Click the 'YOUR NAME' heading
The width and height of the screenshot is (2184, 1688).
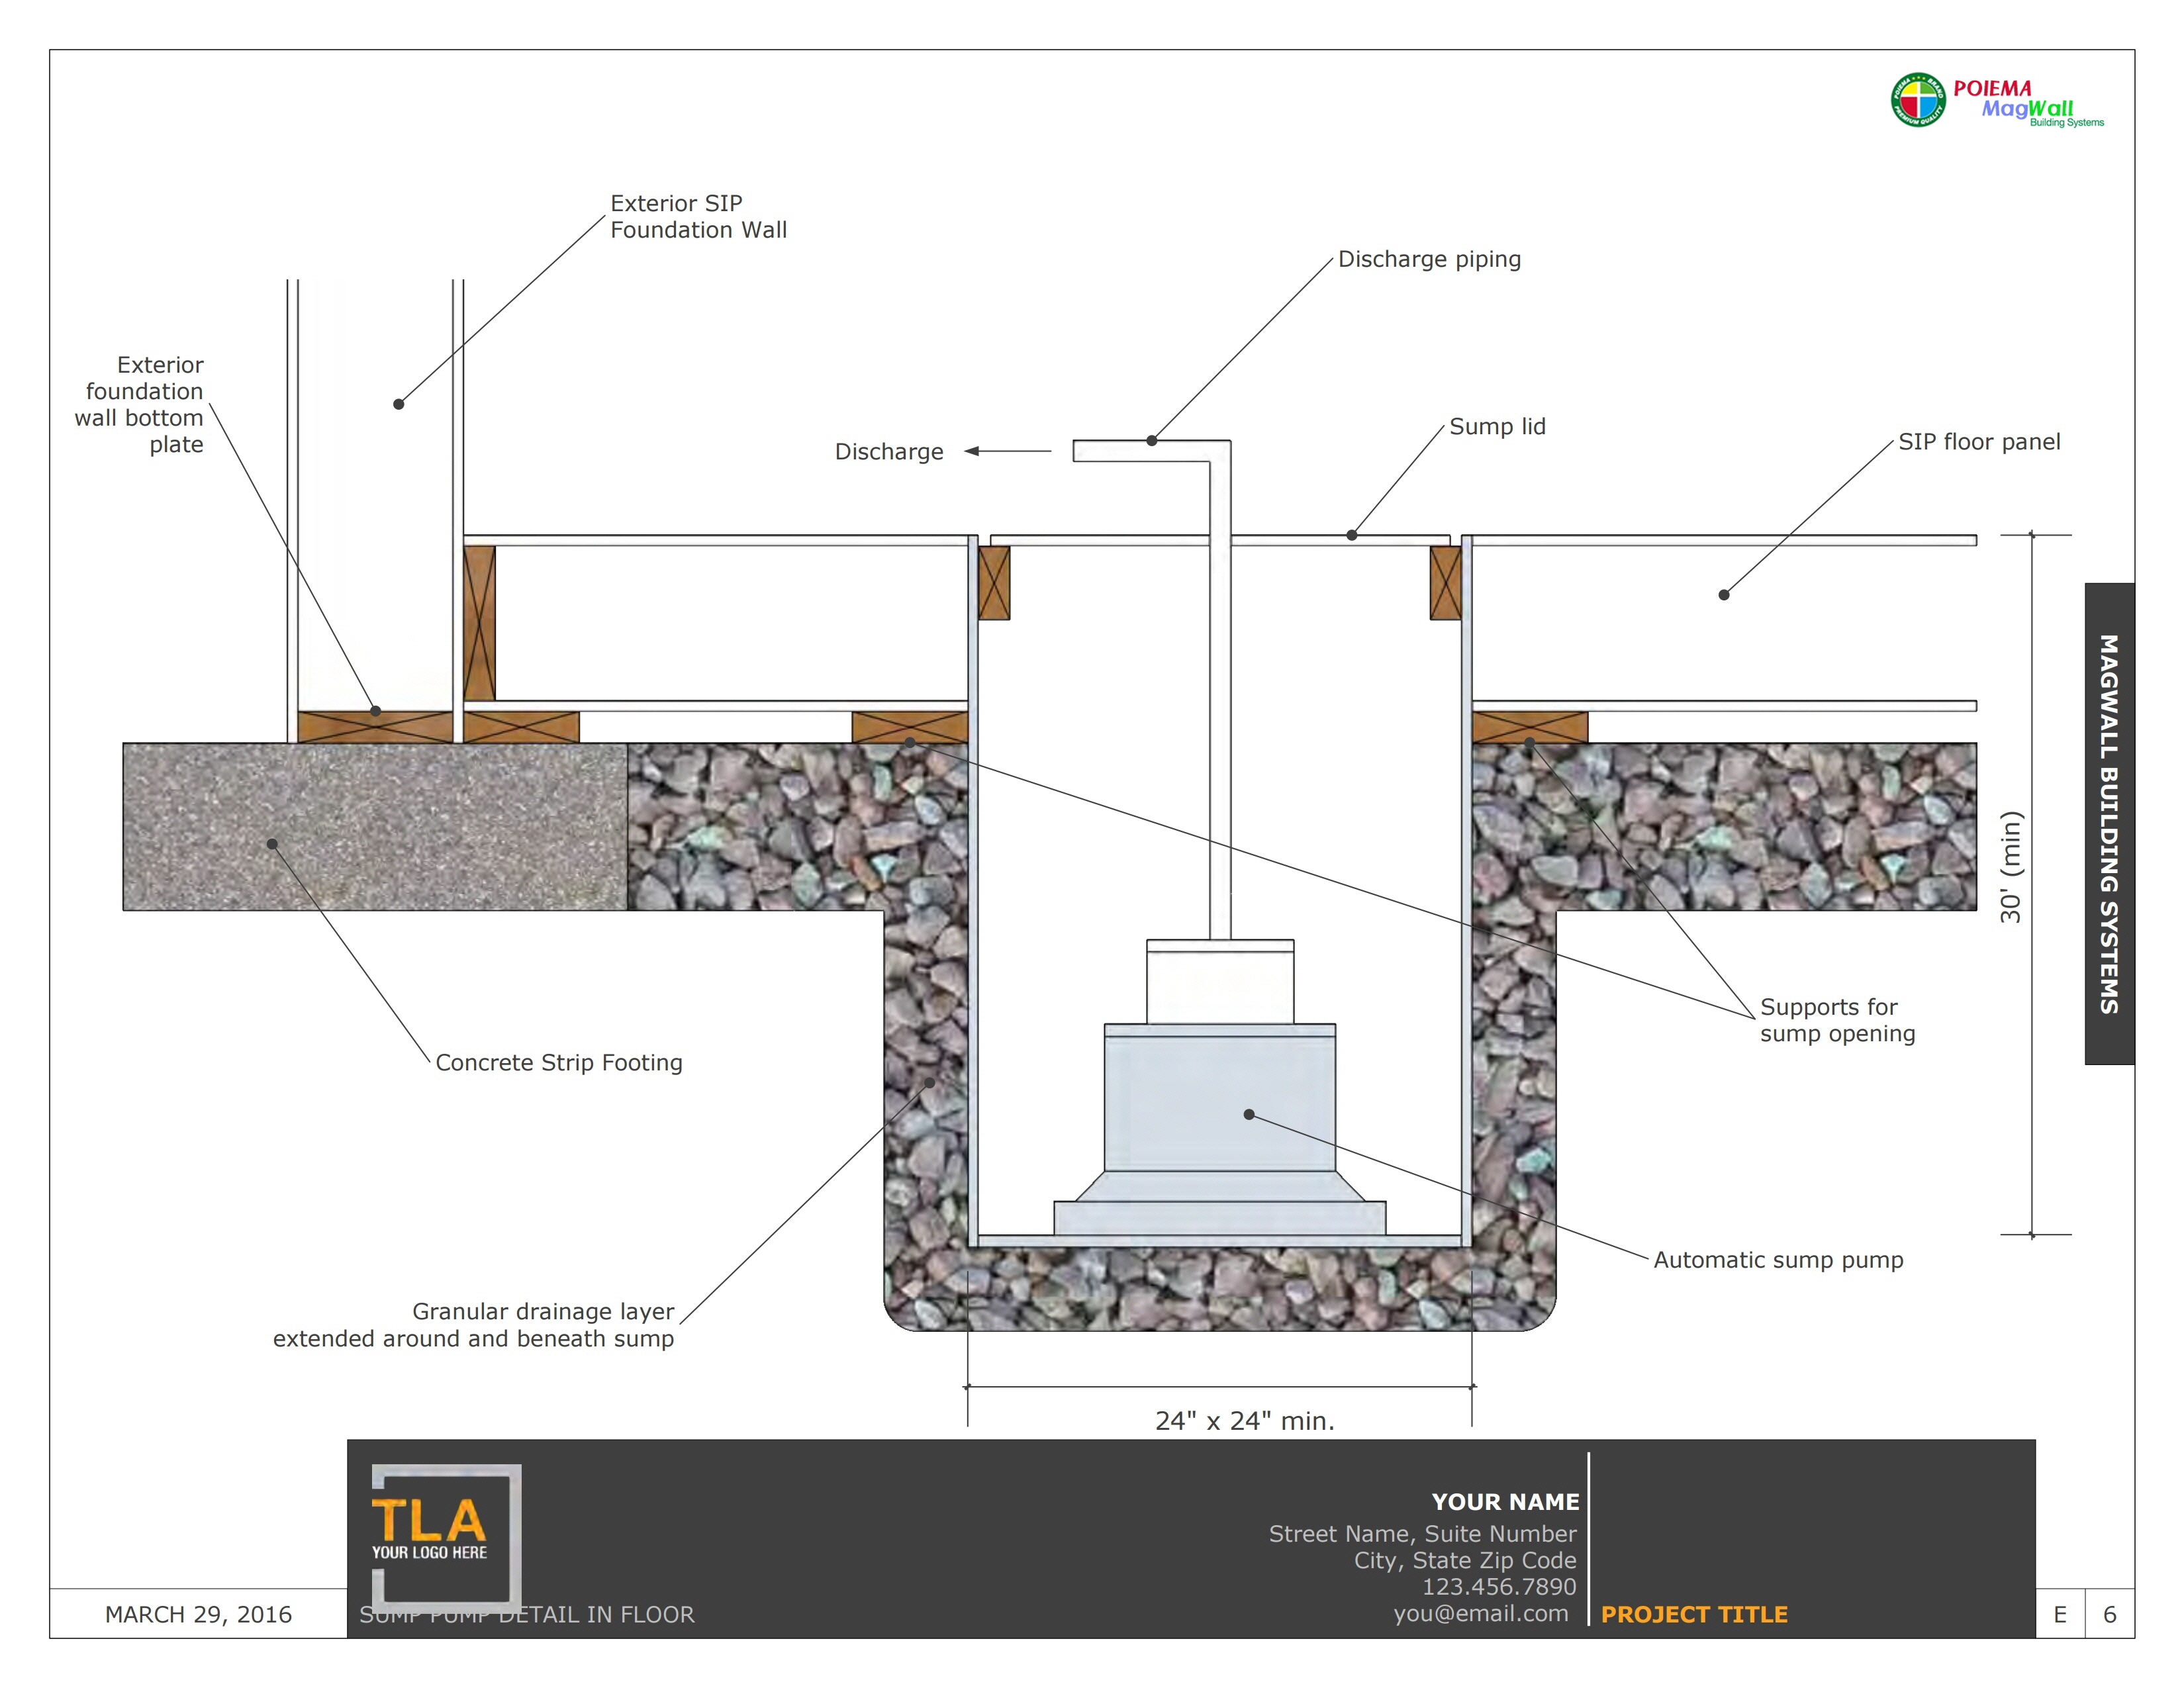click(x=1505, y=1502)
